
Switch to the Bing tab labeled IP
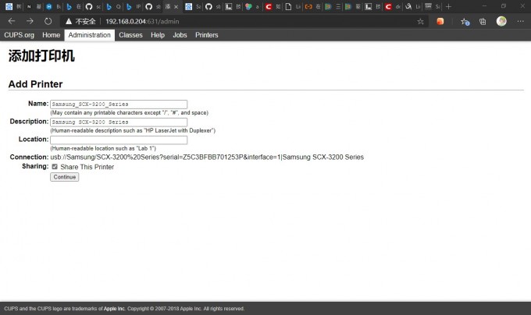tap(134, 7)
